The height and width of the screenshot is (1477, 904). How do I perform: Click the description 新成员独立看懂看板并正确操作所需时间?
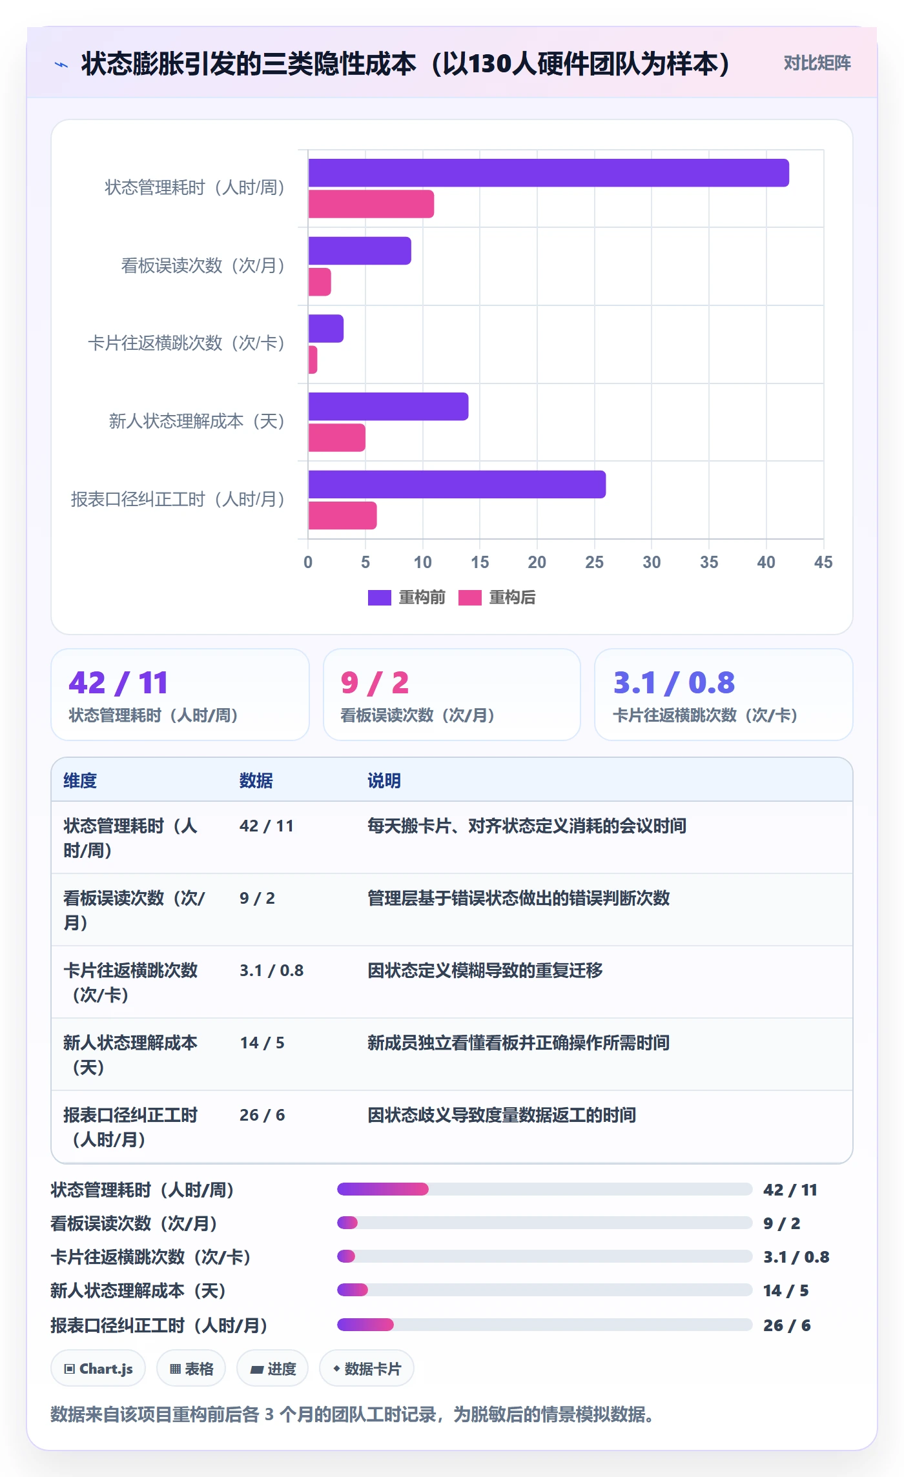[x=519, y=1043]
